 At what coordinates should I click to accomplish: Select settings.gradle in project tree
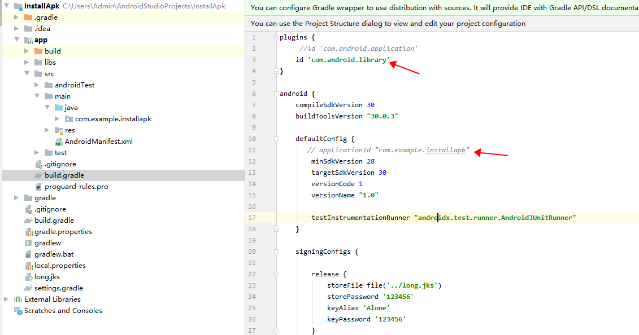(59, 288)
